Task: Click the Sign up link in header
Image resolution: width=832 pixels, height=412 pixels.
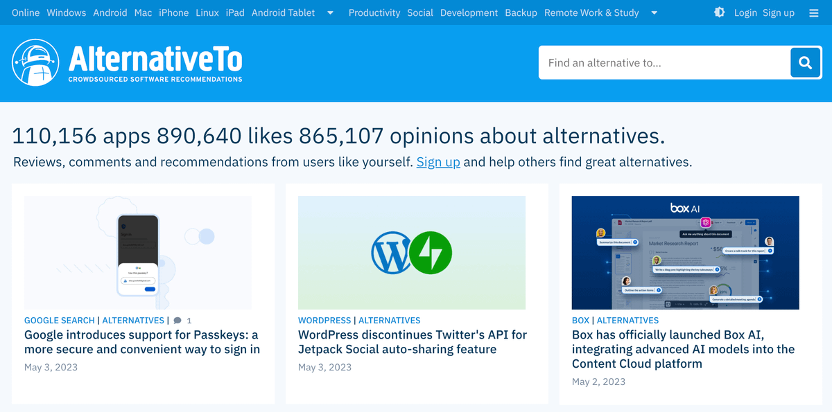Action: click(779, 12)
